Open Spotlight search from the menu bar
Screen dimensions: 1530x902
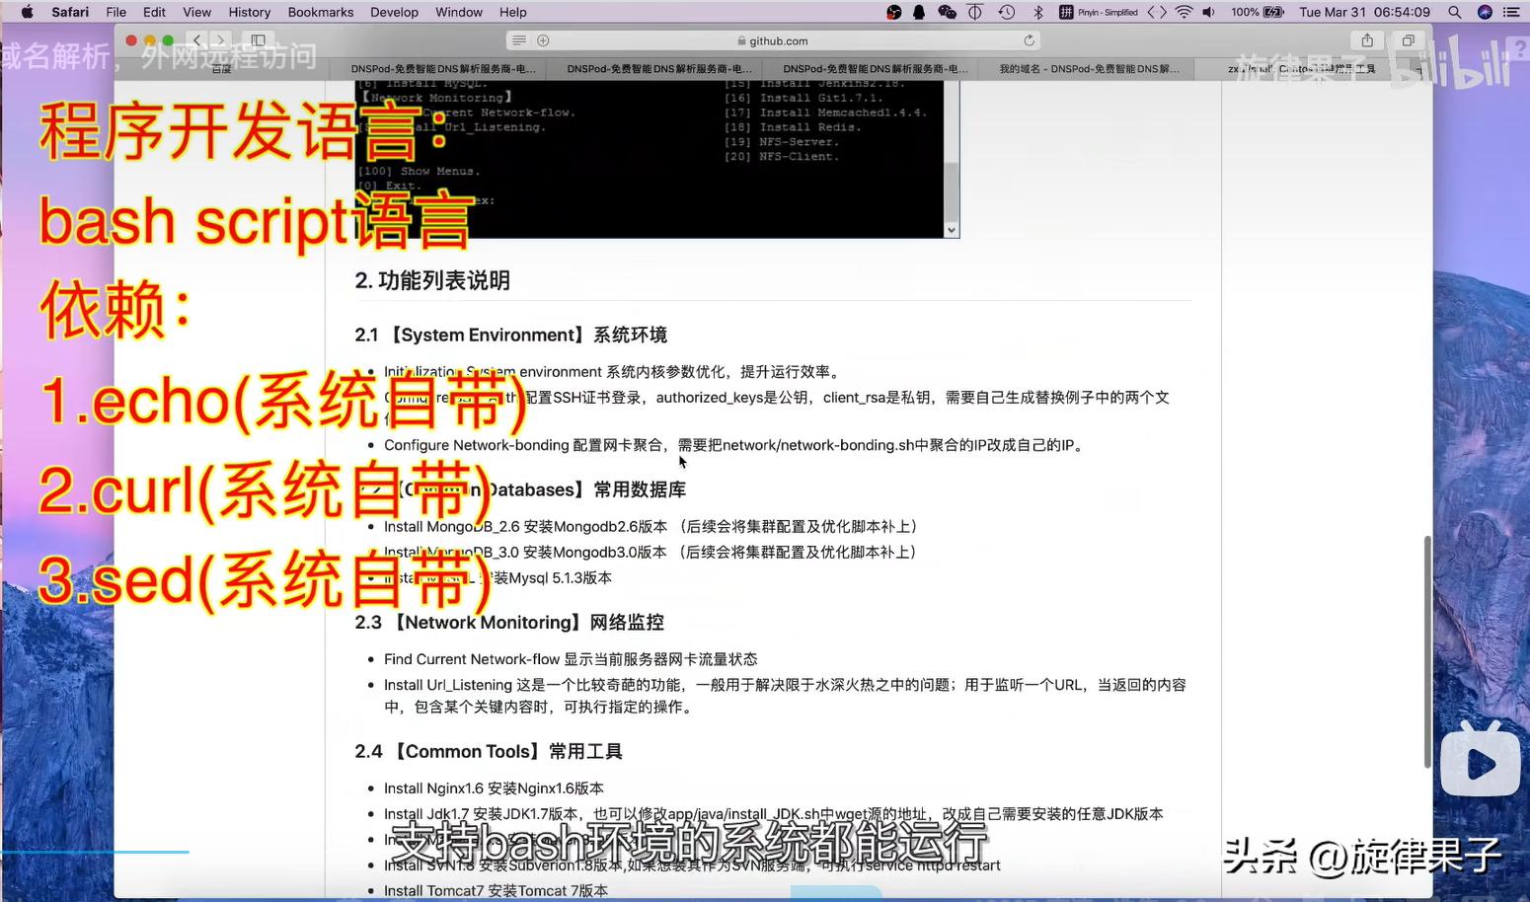point(1452,14)
